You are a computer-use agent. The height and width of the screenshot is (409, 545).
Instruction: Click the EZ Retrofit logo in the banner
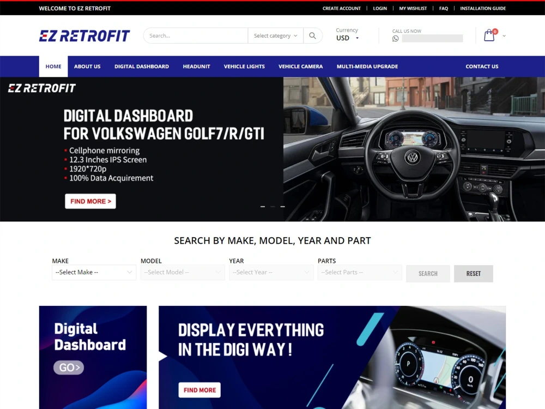42,88
